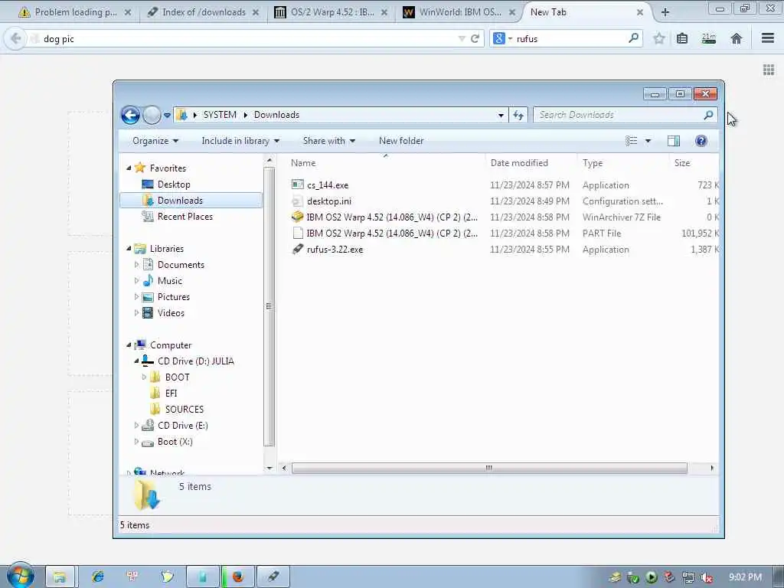
Task: Switch to Problem loading page tab
Action: pos(75,12)
